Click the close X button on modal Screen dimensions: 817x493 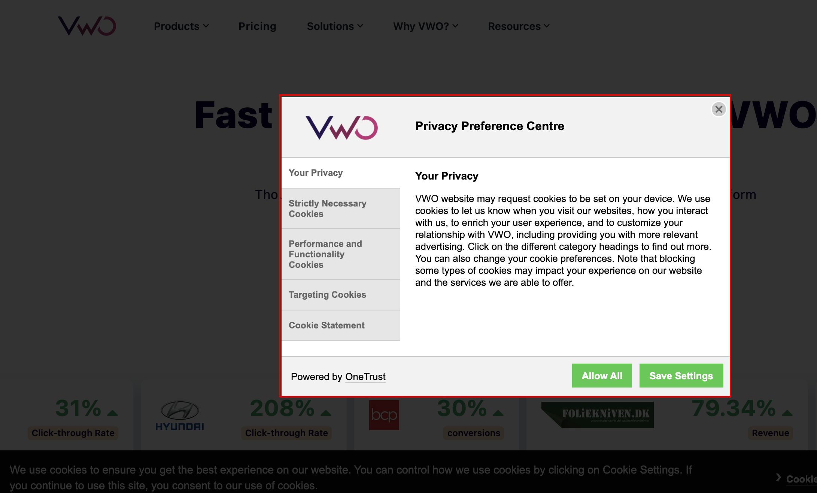(719, 110)
